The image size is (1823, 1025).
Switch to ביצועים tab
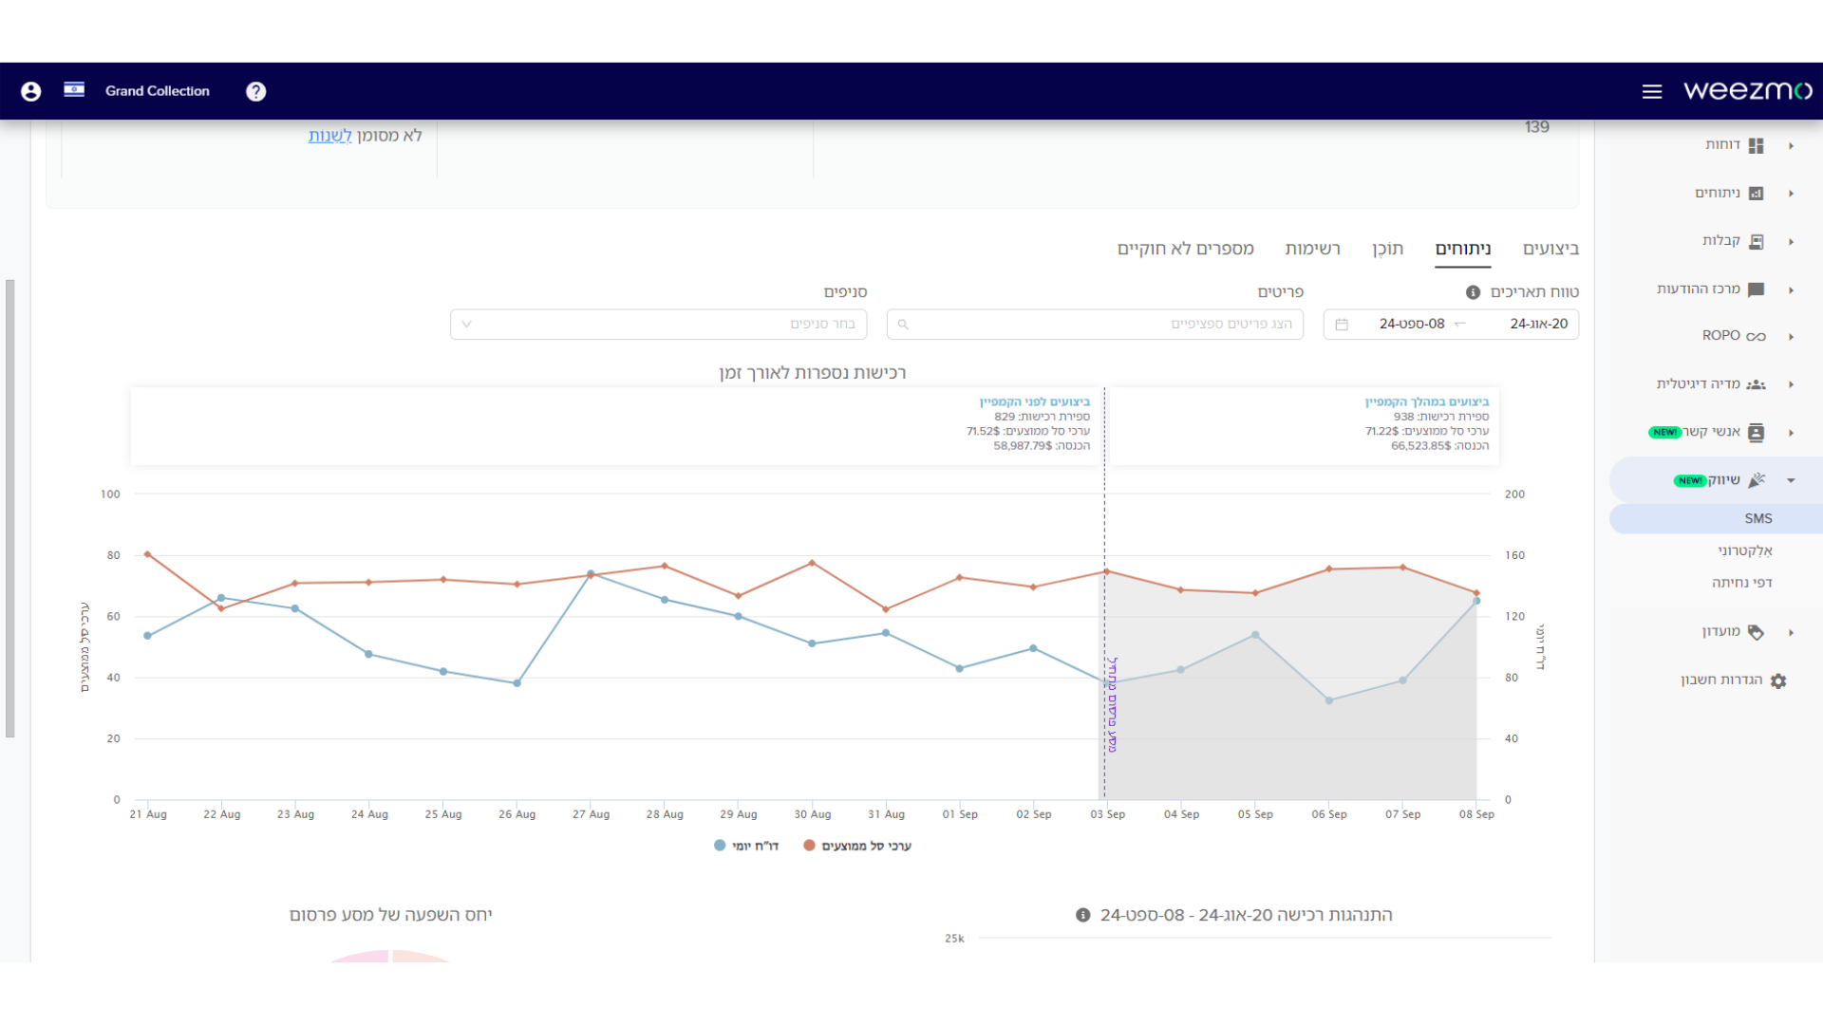pyautogui.click(x=1550, y=249)
